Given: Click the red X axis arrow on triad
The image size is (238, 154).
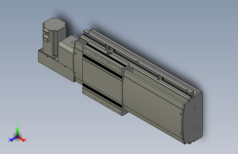Looking at the screenshot, I should pyautogui.click(x=21, y=139).
